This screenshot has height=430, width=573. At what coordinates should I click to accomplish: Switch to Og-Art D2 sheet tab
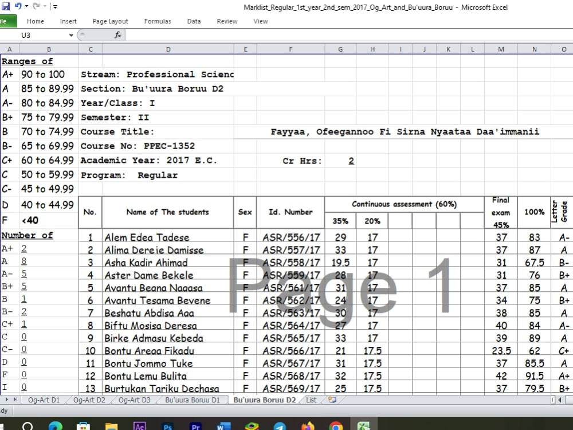pos(89,400)
